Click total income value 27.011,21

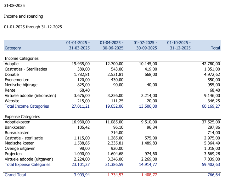tap(81, 106)
